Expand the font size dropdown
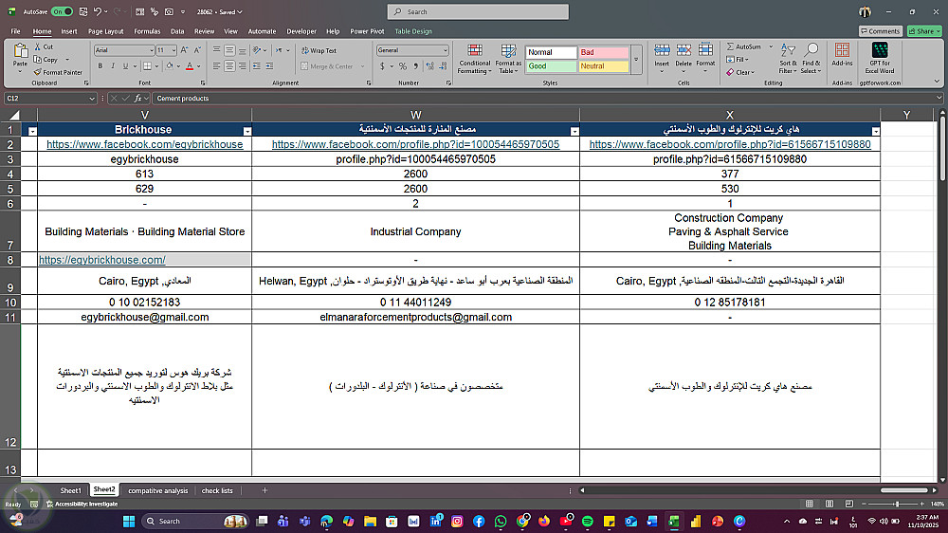Screen dimensions: 948x533 173,50
